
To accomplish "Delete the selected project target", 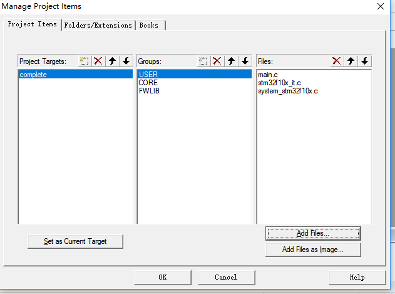I will coord(98,61).
